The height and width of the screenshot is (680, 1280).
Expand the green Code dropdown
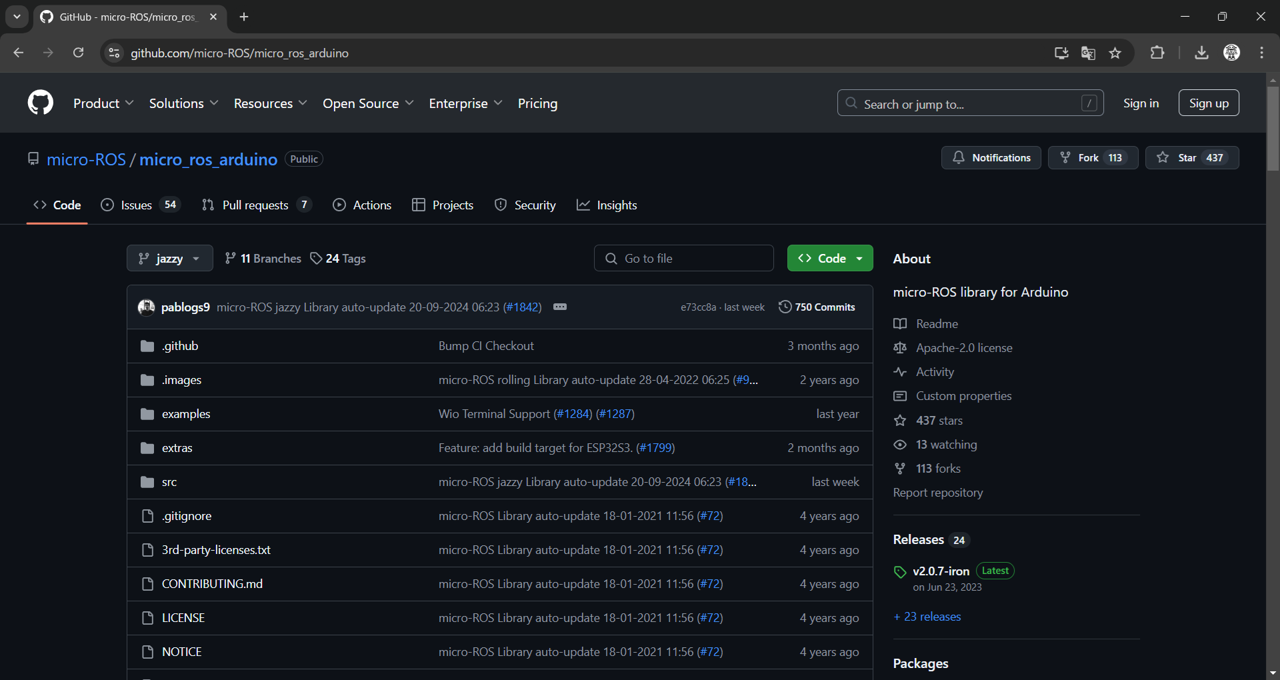coord(829,259)
